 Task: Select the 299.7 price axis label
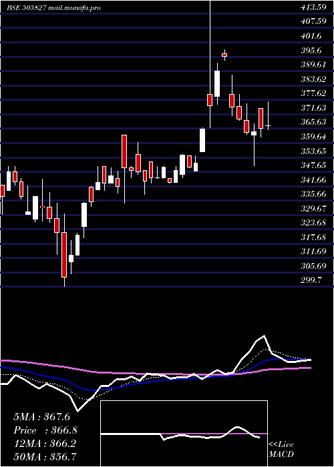click(311, 280)
